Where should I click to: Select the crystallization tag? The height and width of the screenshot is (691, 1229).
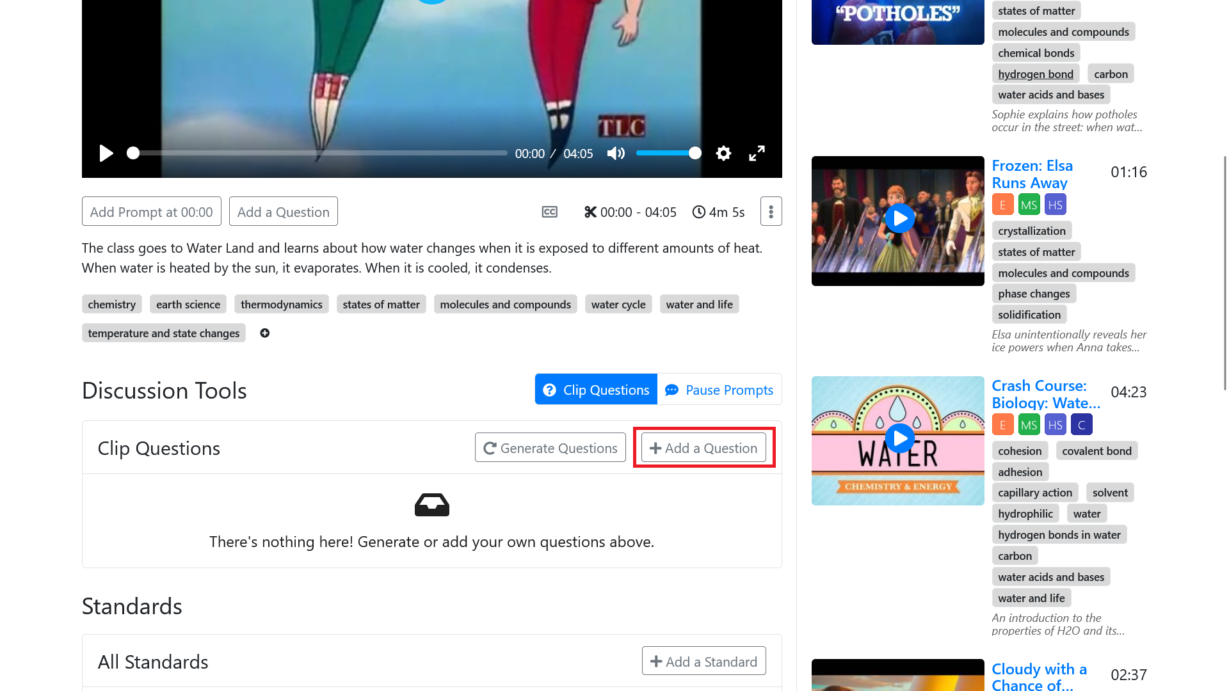pos(1032,231)
